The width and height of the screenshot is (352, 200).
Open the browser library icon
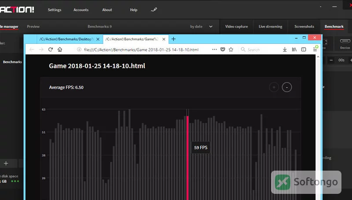[x=294, y=50]
